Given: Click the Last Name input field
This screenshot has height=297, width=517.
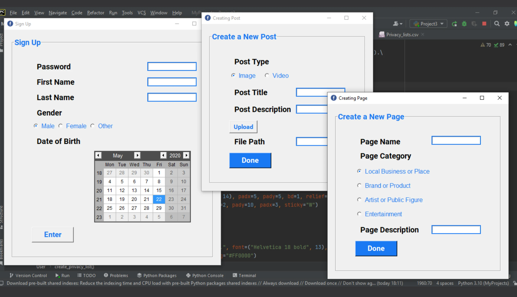Looking at the screenshot, I should click(172, 97).
